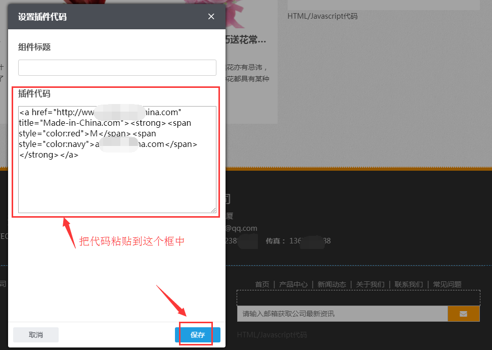Click the orange envelope subscribe icon

tap(463, 313)
